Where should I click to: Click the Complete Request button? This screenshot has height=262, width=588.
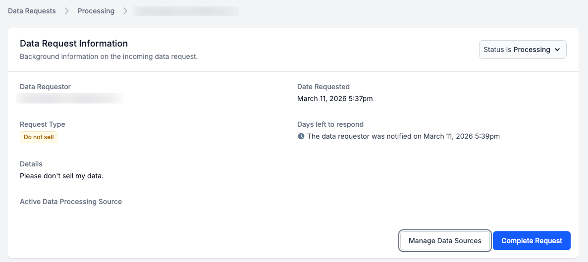point(532,241)
